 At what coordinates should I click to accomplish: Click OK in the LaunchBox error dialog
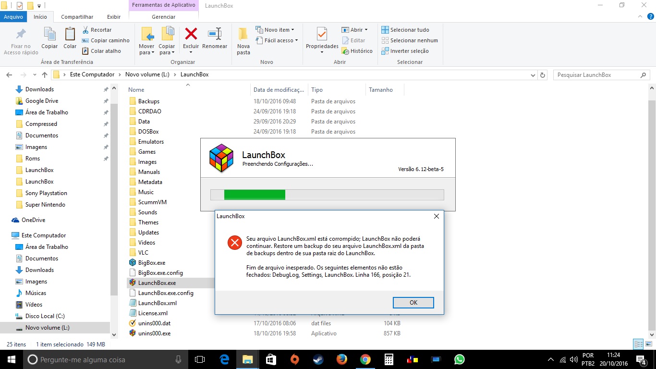(413, 303)
